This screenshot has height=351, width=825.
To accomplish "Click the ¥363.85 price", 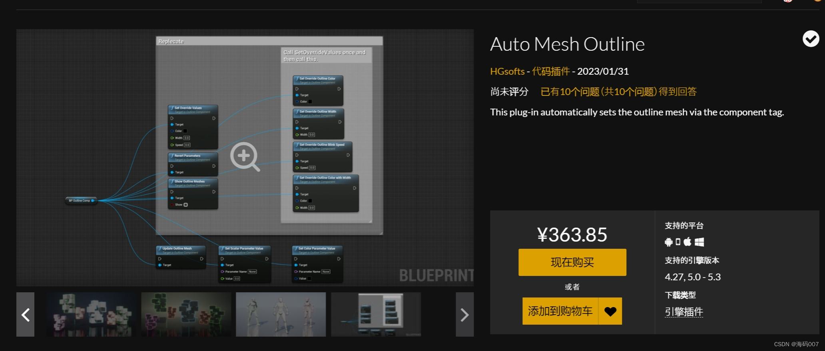I will [x=572, y=234].
